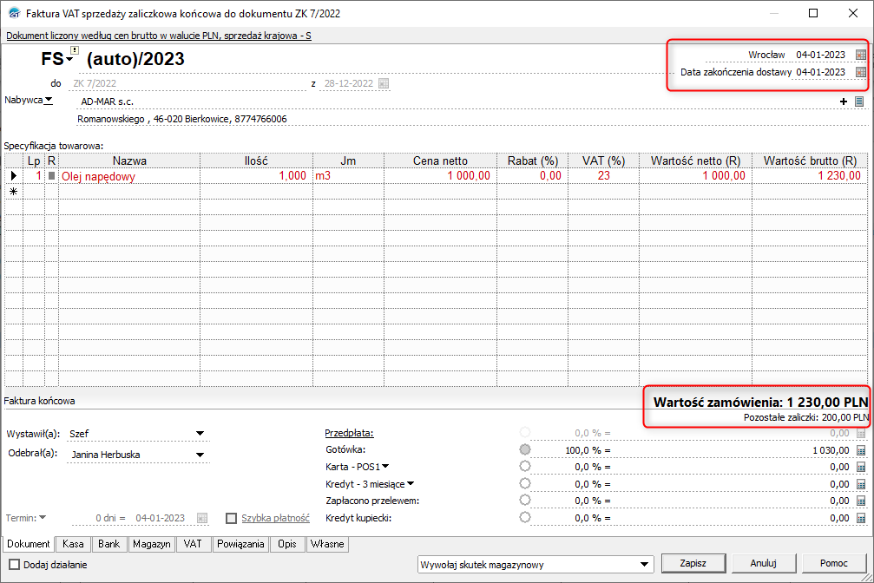Select Przedpłata radio button

[524, 432]
